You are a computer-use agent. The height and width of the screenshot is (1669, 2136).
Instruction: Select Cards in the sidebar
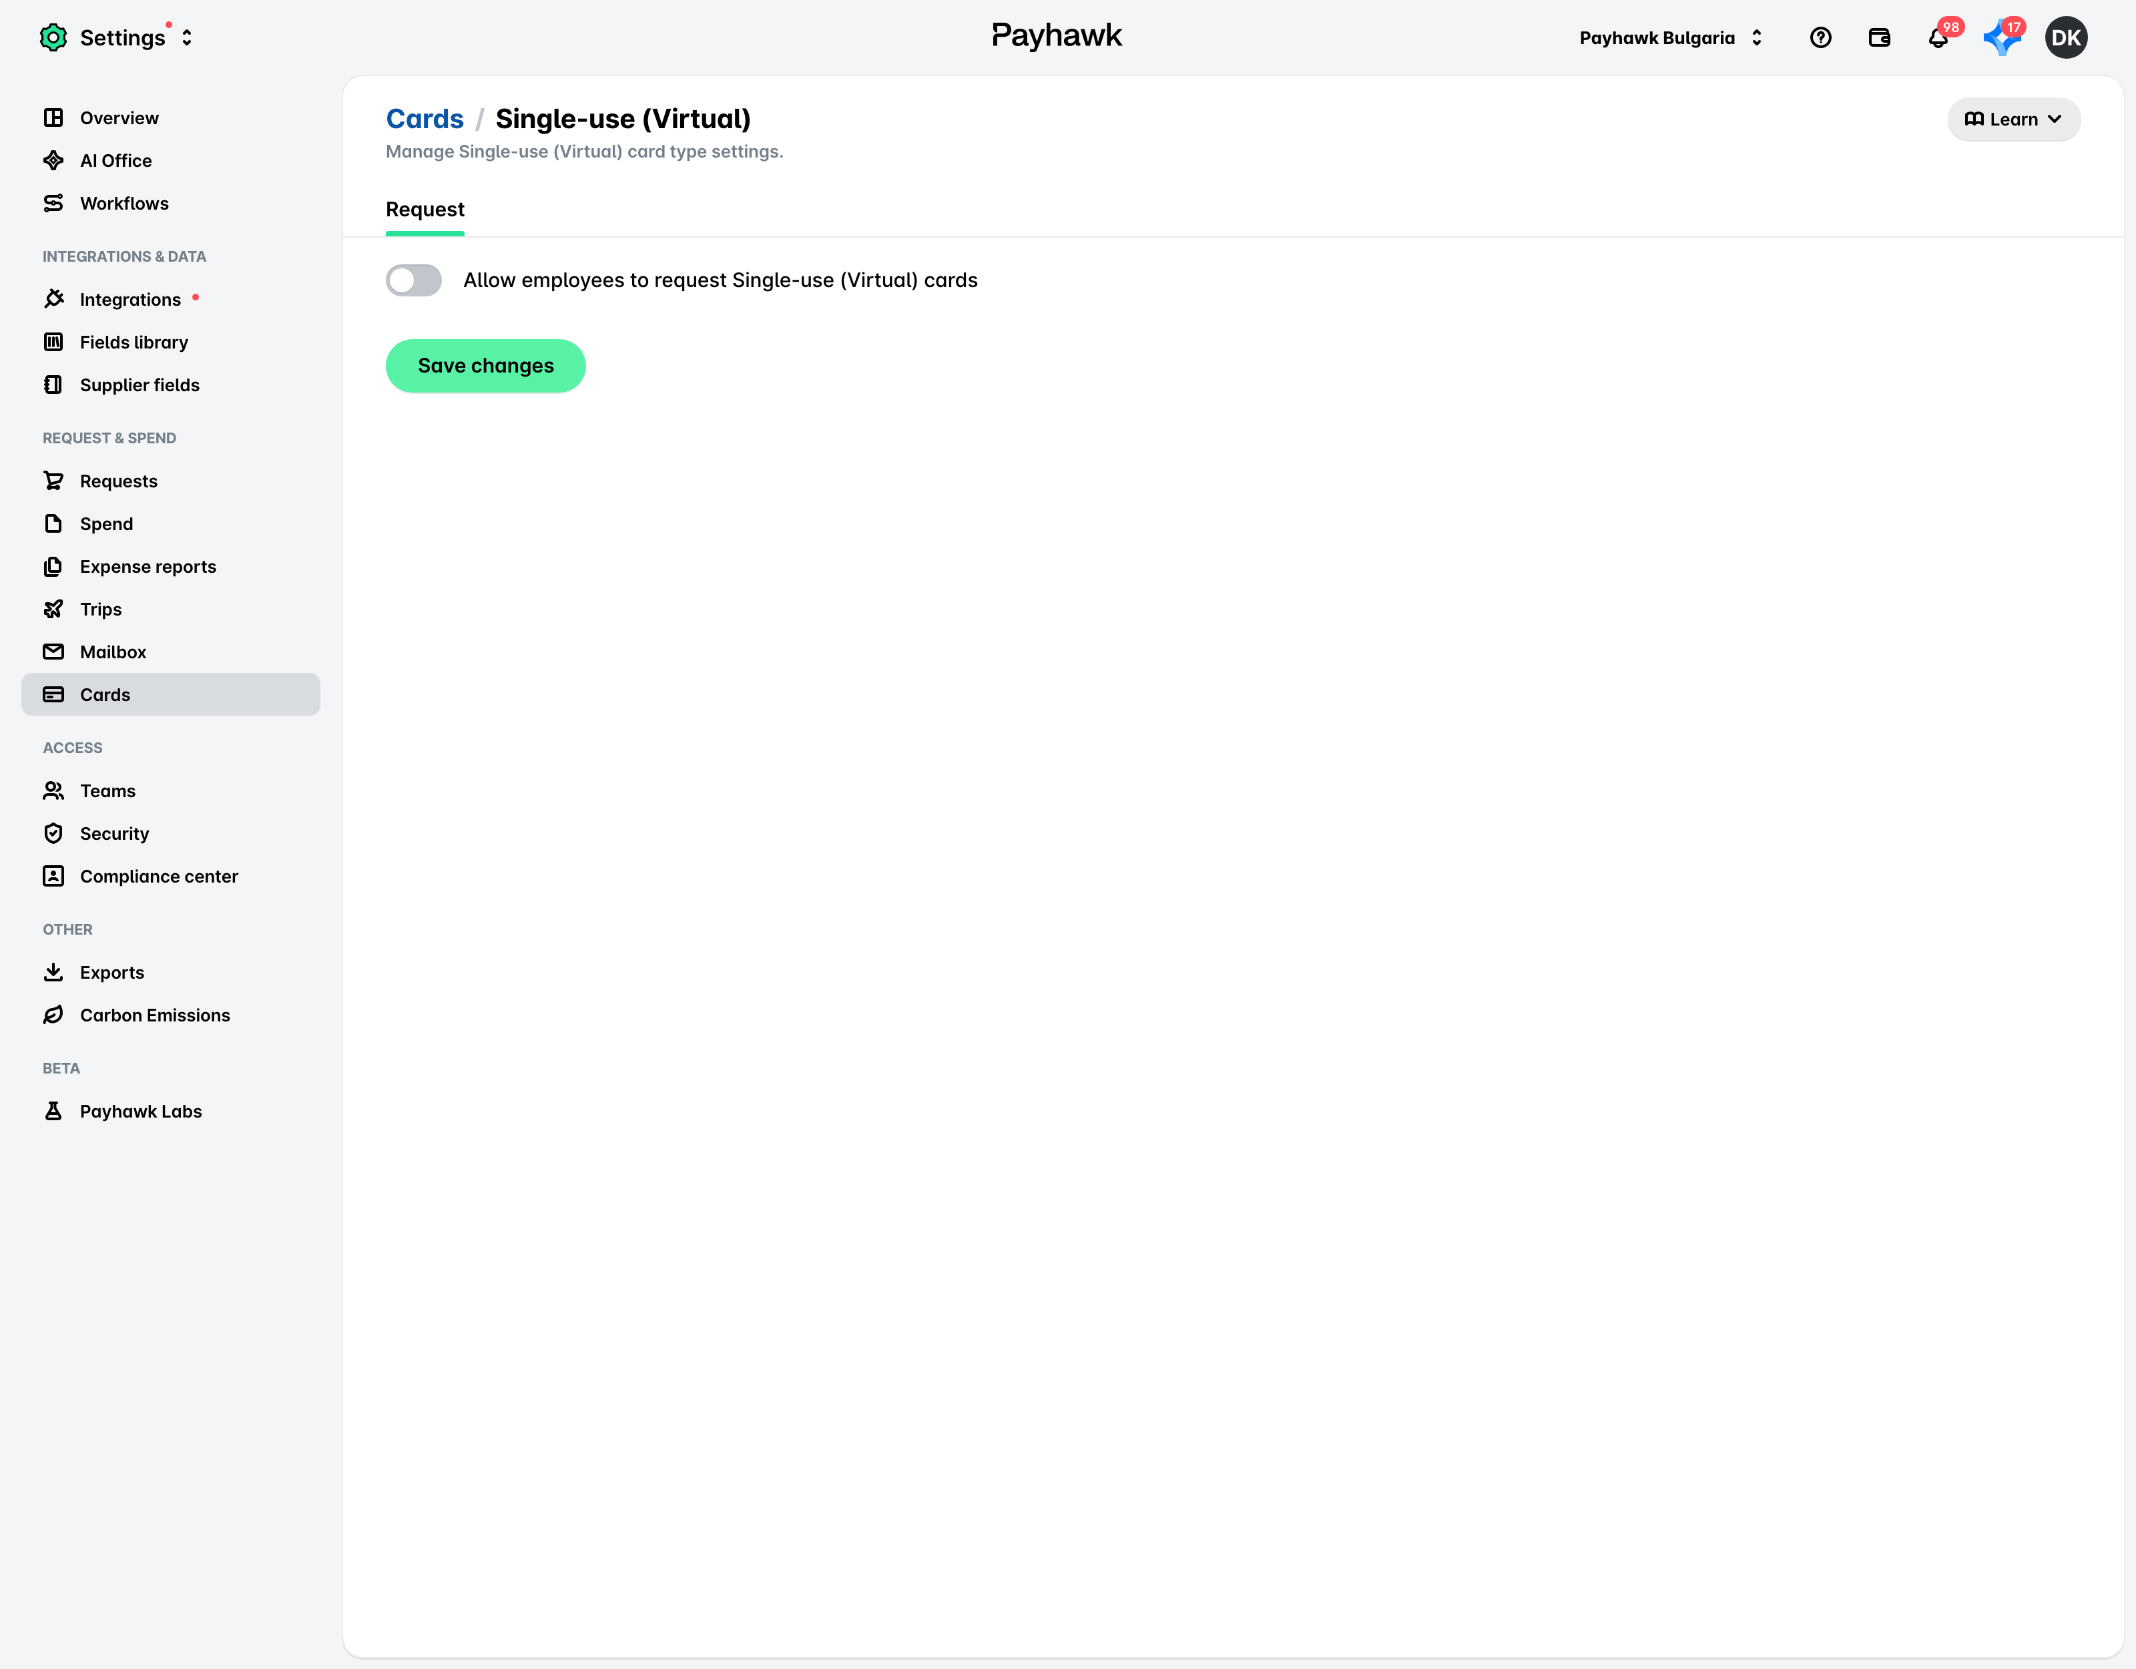click(x=171, y=694)
